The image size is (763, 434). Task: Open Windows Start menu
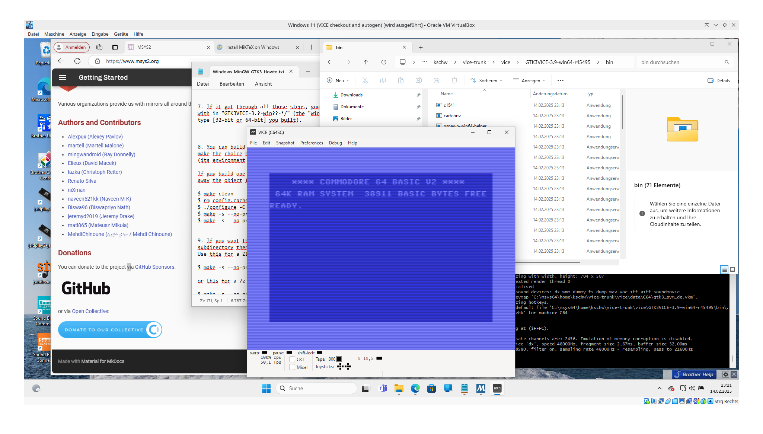(266, 388)
